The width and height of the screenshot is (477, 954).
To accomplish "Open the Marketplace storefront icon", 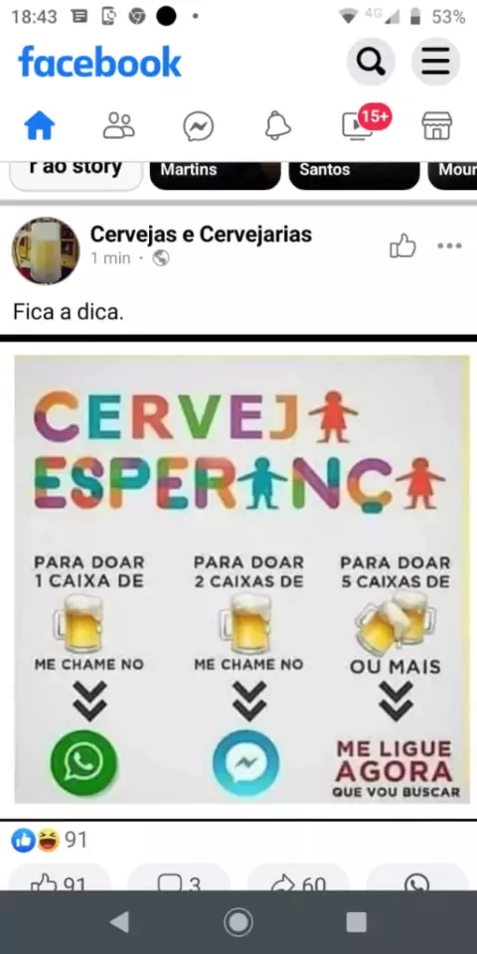I will (x=437, y=126).
